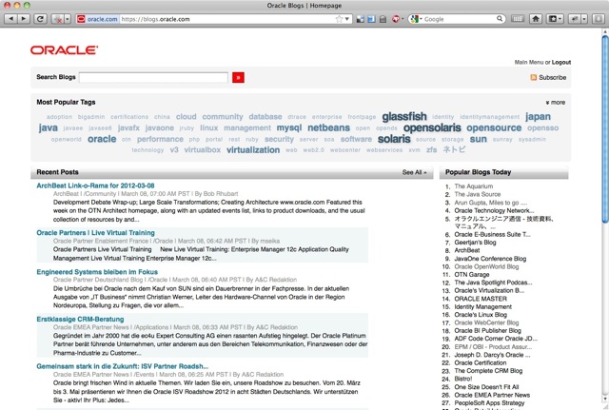Click the red circular extension icon
This screenshot has width=609, height=410.
pos(396,19)
